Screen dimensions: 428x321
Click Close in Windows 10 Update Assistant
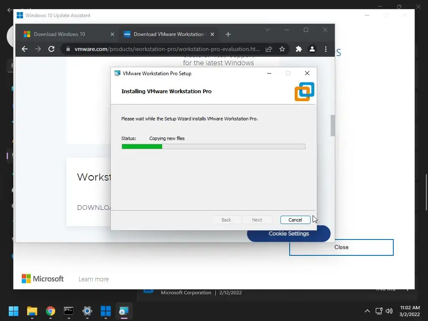(x=341, y=247)
